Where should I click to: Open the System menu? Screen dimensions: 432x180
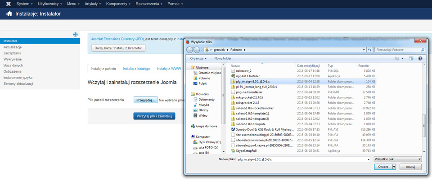point(24,4)
